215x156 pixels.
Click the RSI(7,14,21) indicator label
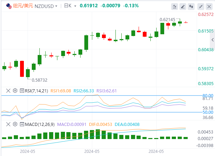37,91
